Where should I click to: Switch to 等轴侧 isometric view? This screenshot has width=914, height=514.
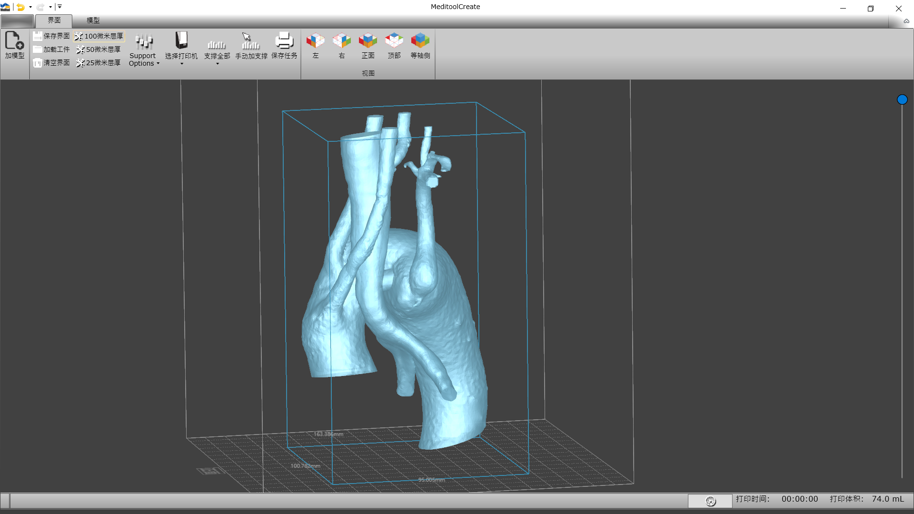420,41
